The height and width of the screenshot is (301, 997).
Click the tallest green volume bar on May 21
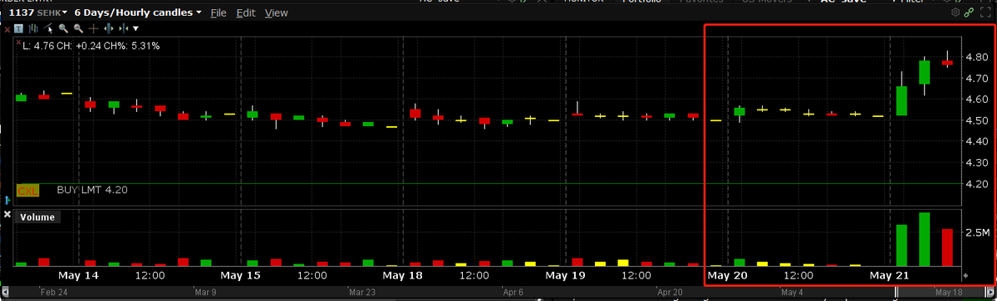924,239
